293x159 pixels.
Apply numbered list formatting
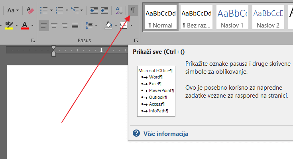(x=59, y=10)
